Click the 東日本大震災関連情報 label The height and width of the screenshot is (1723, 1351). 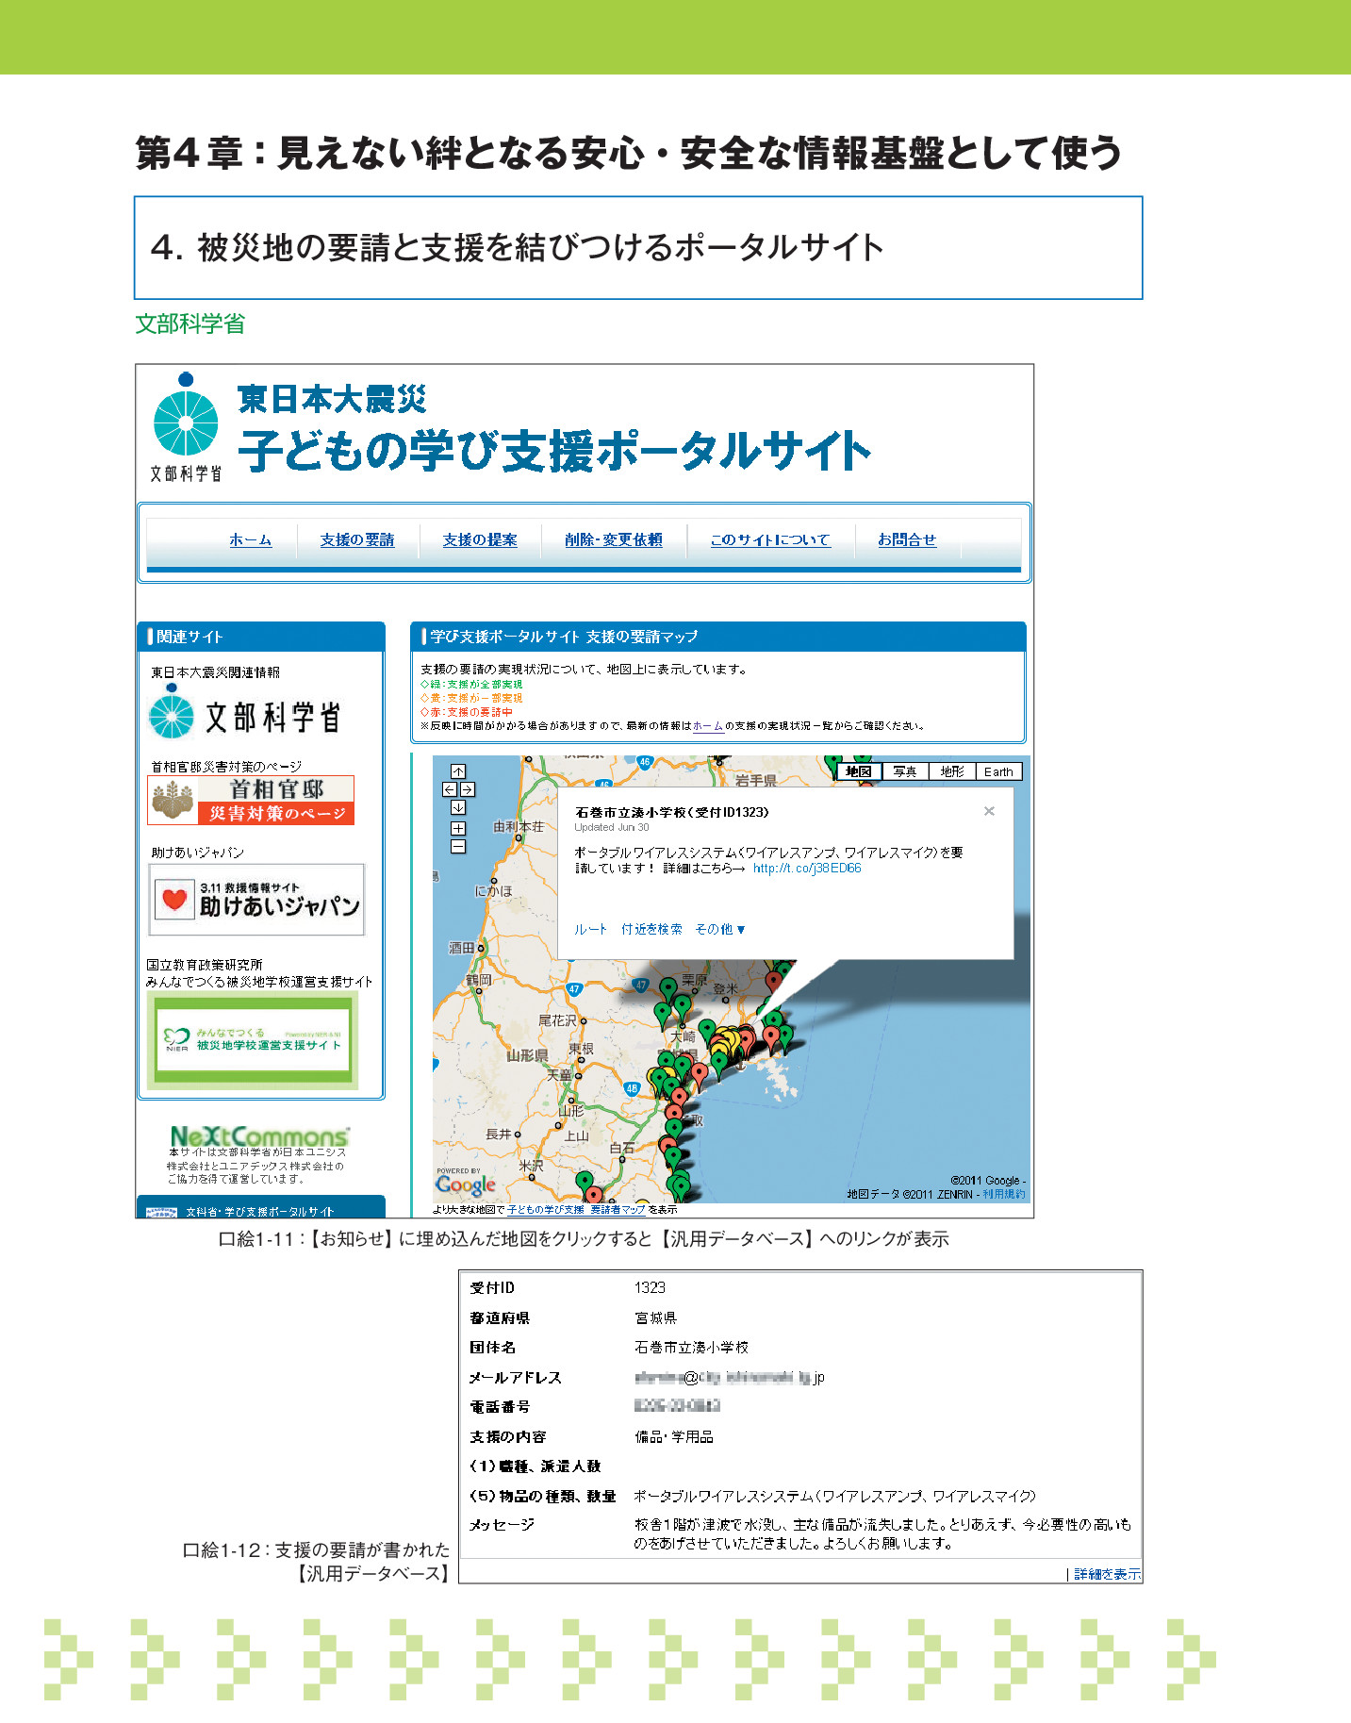tap(216, 672)
